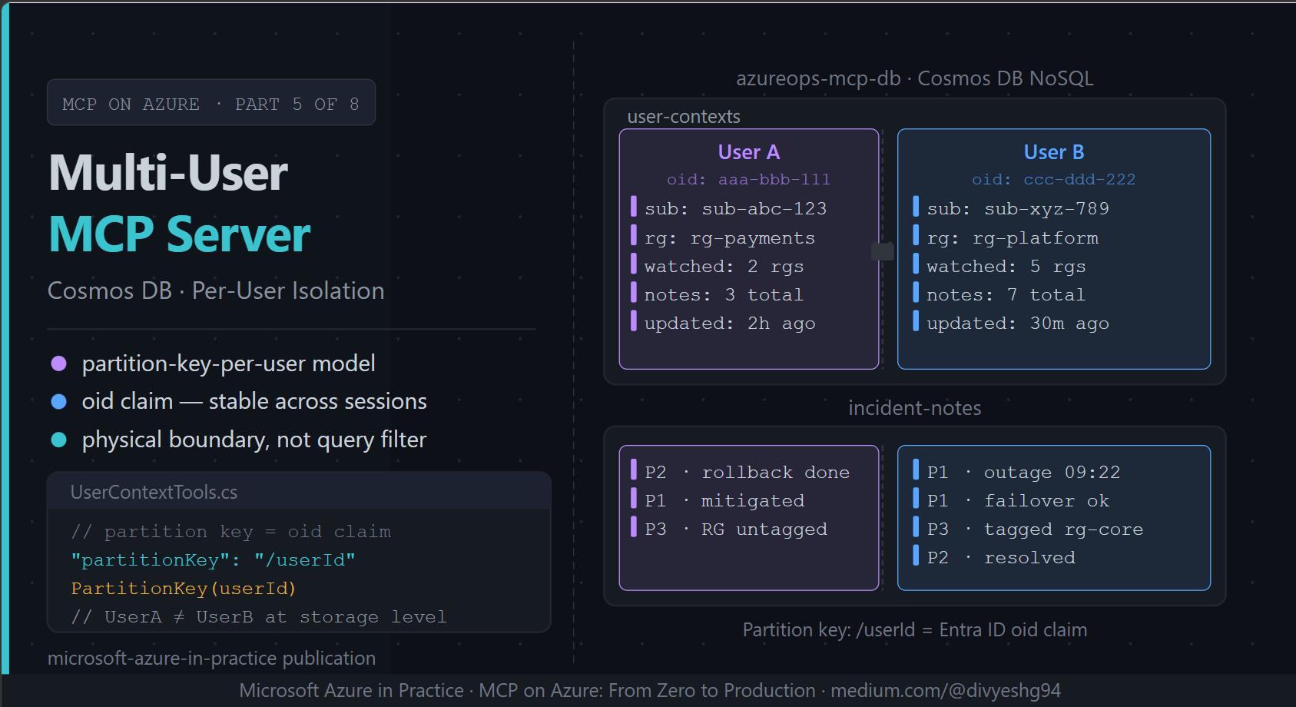This screenshot has width=1296, height=707.
Task: Click the 'medium.com/@divyeshg94' link in footer
Action: pos(946,690)
